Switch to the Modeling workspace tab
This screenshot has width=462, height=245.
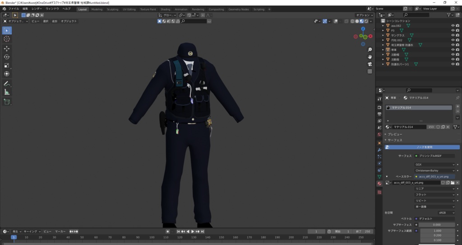coord(97,9)
